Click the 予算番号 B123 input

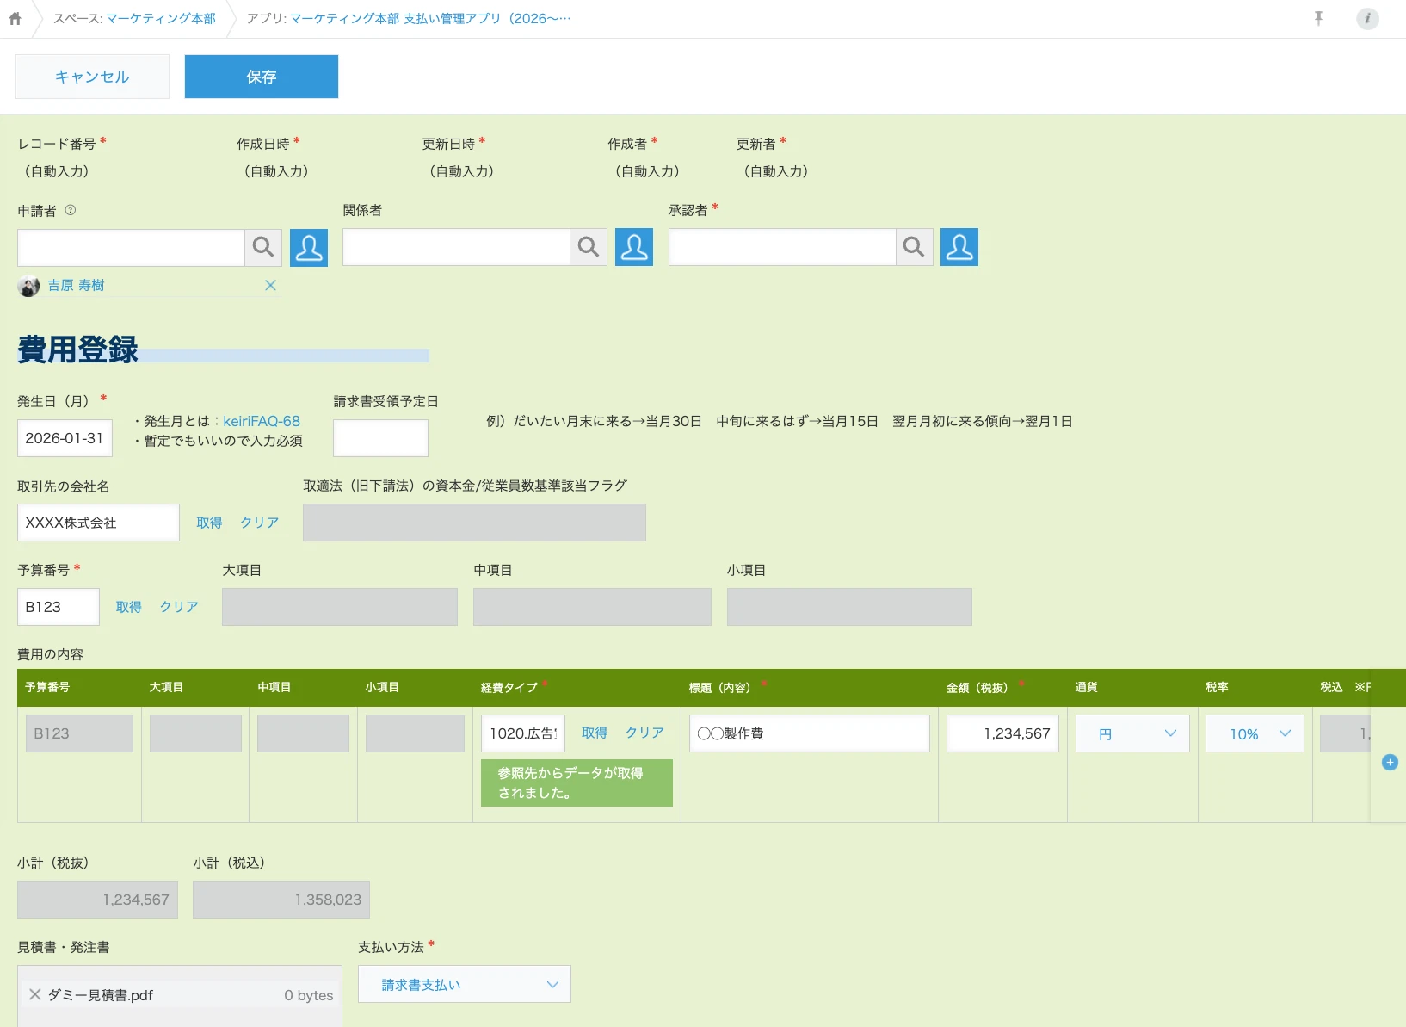point(59,607)
